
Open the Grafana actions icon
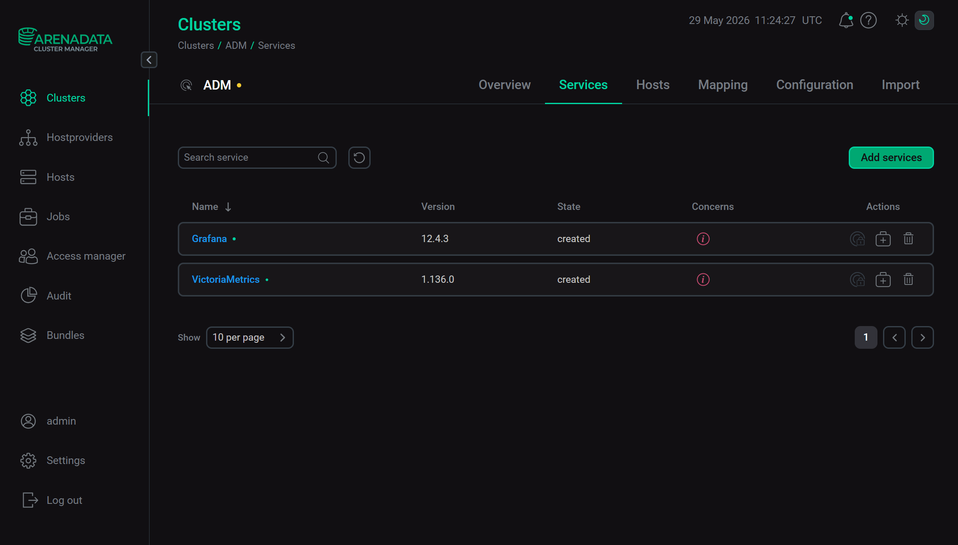click(x=857, y=239)
